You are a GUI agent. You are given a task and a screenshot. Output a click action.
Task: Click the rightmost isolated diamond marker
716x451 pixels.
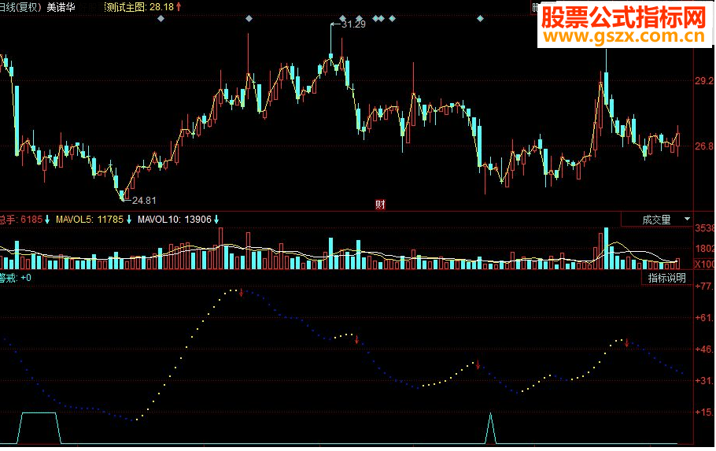click(x=480, y=19)
